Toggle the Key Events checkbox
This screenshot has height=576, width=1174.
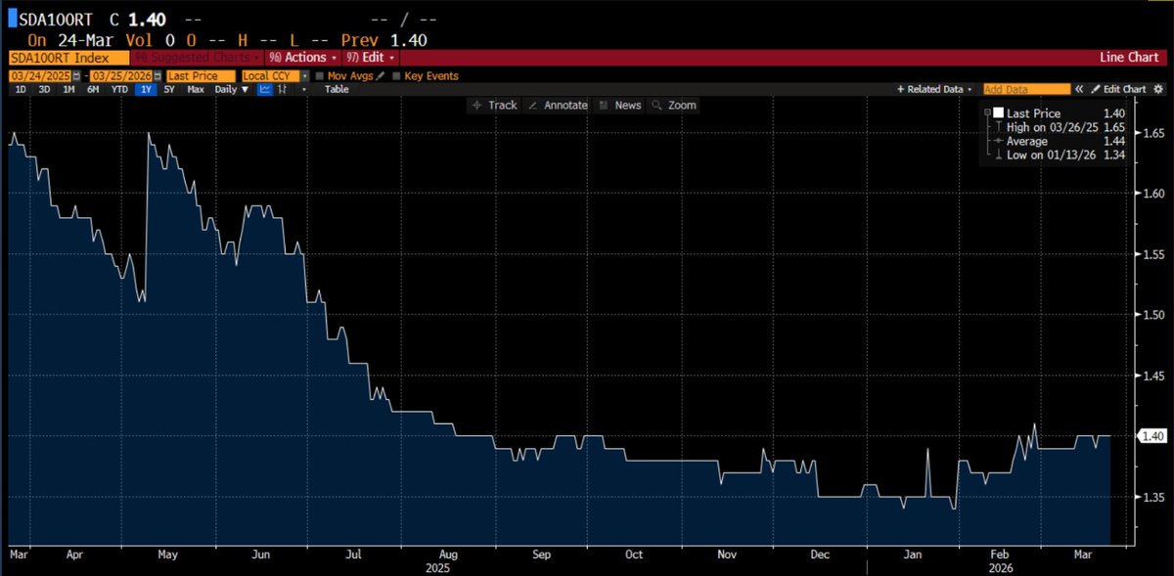click(x=396, y=76)
